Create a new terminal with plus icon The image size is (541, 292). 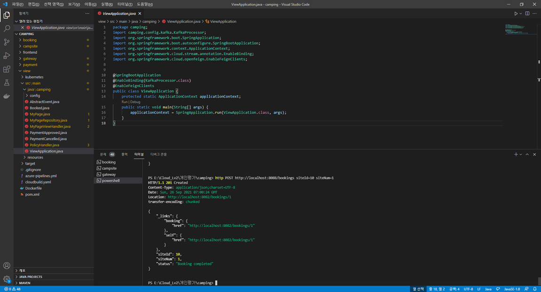pyautogui.click(x=516, y=154)
